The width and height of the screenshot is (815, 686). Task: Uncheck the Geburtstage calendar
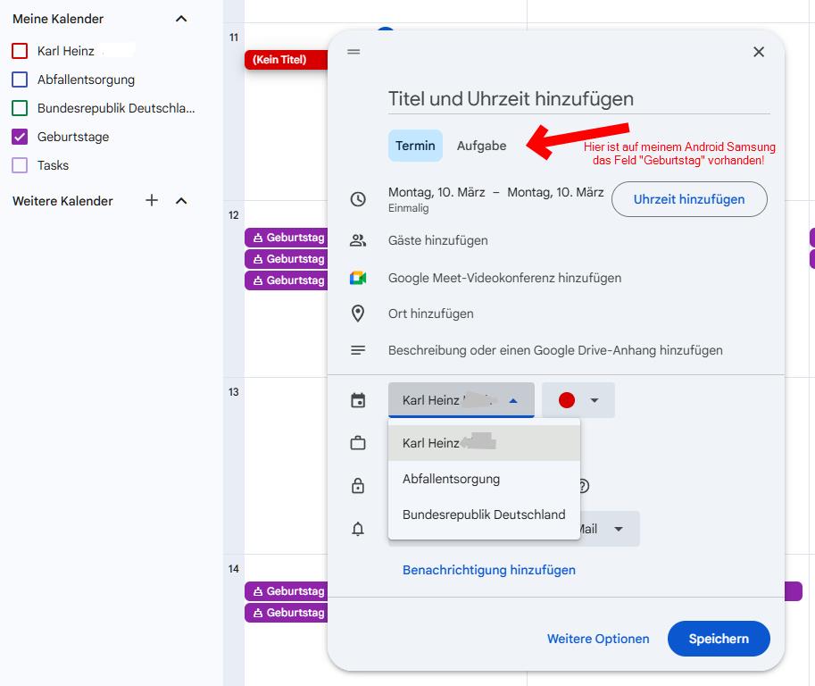pyautogui.click(x=20, y=137)
